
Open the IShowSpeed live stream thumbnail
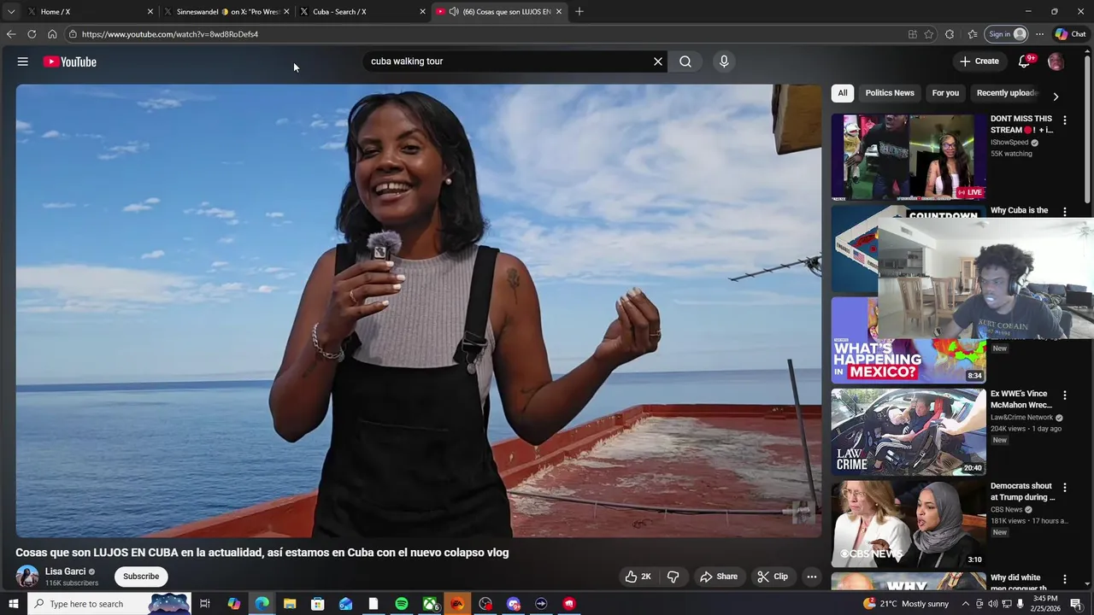tap(909, 157)
